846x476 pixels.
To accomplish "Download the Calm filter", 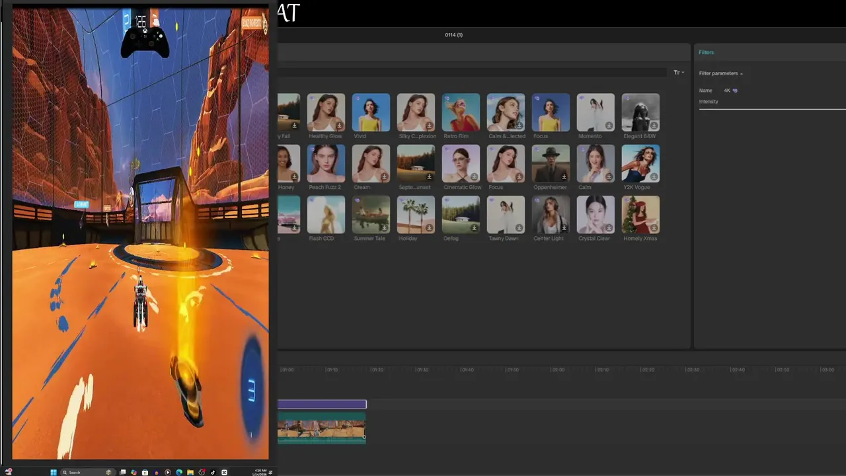I will pos(609,177).
